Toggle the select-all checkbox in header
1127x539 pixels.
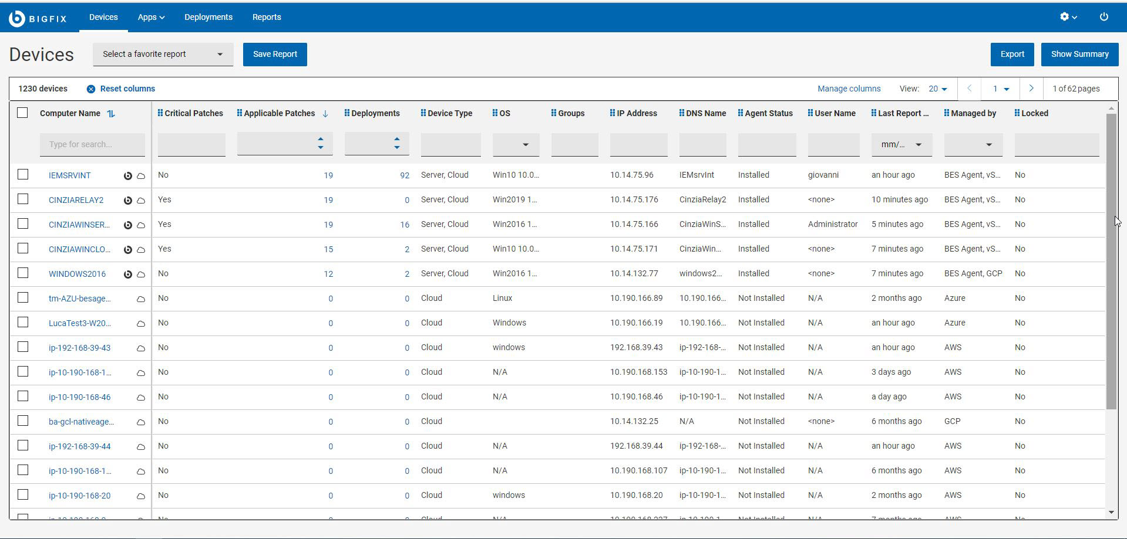coord(23,113)
